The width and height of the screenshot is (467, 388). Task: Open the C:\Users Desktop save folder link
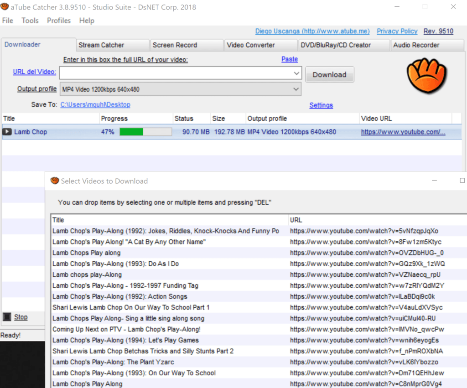click(95, 104)
